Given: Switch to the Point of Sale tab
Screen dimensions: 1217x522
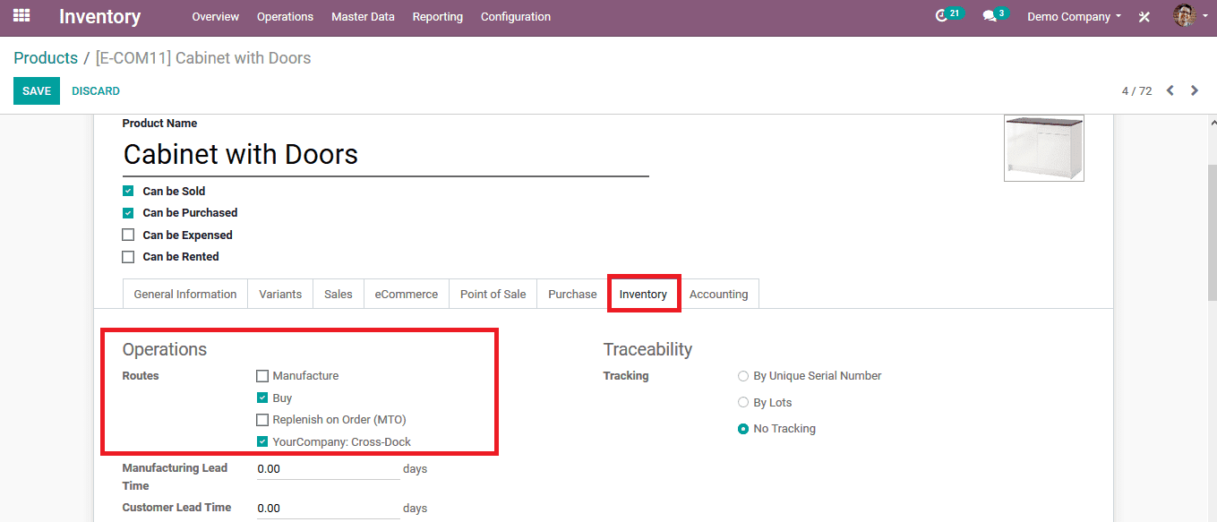Looking at the screenshot, I should (493, 294).
